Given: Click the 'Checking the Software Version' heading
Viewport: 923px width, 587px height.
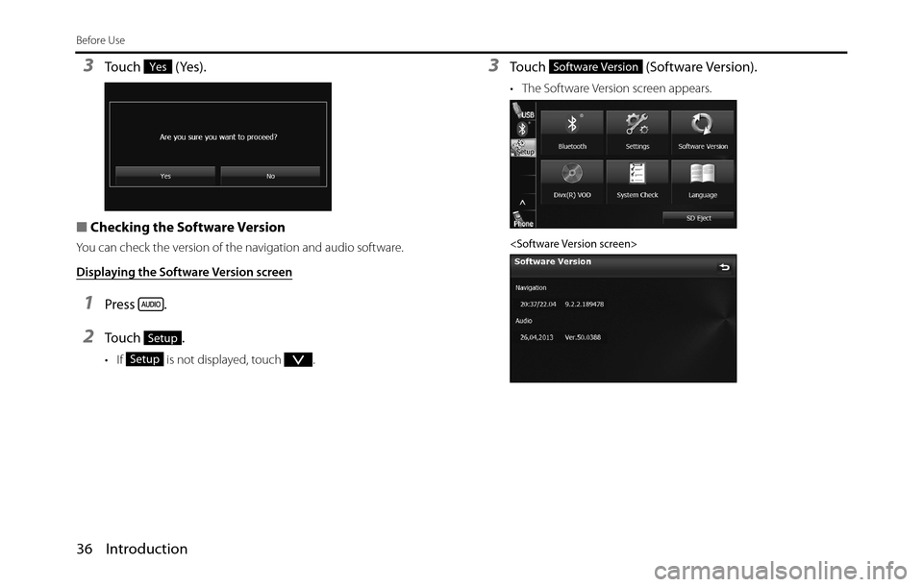Looking at the screenshot, I should (x=187, y=227).
